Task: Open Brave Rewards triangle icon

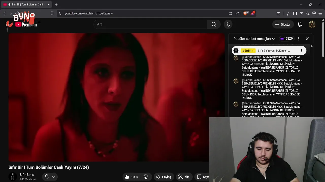Action: [x=253, y=13]
